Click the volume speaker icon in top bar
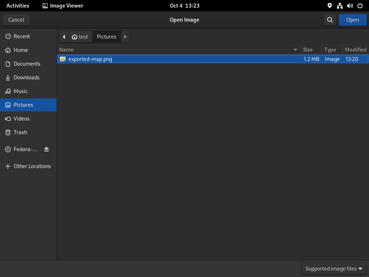 point(350,6)
